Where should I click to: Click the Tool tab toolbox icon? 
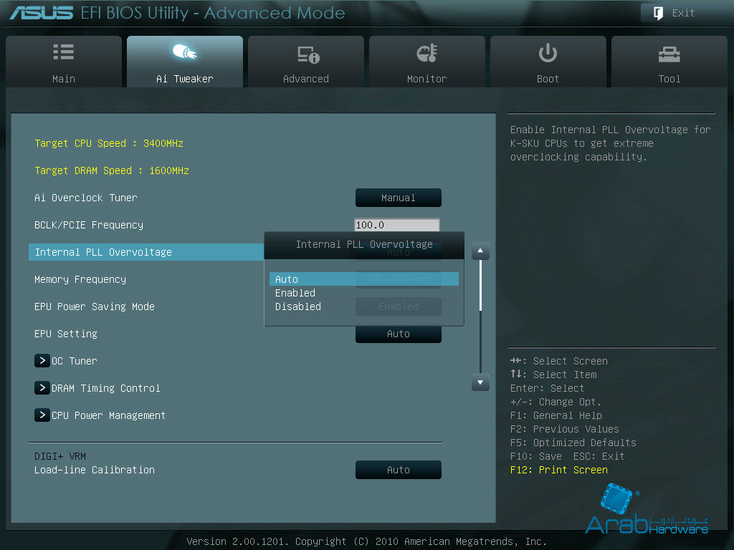[669, 54]
